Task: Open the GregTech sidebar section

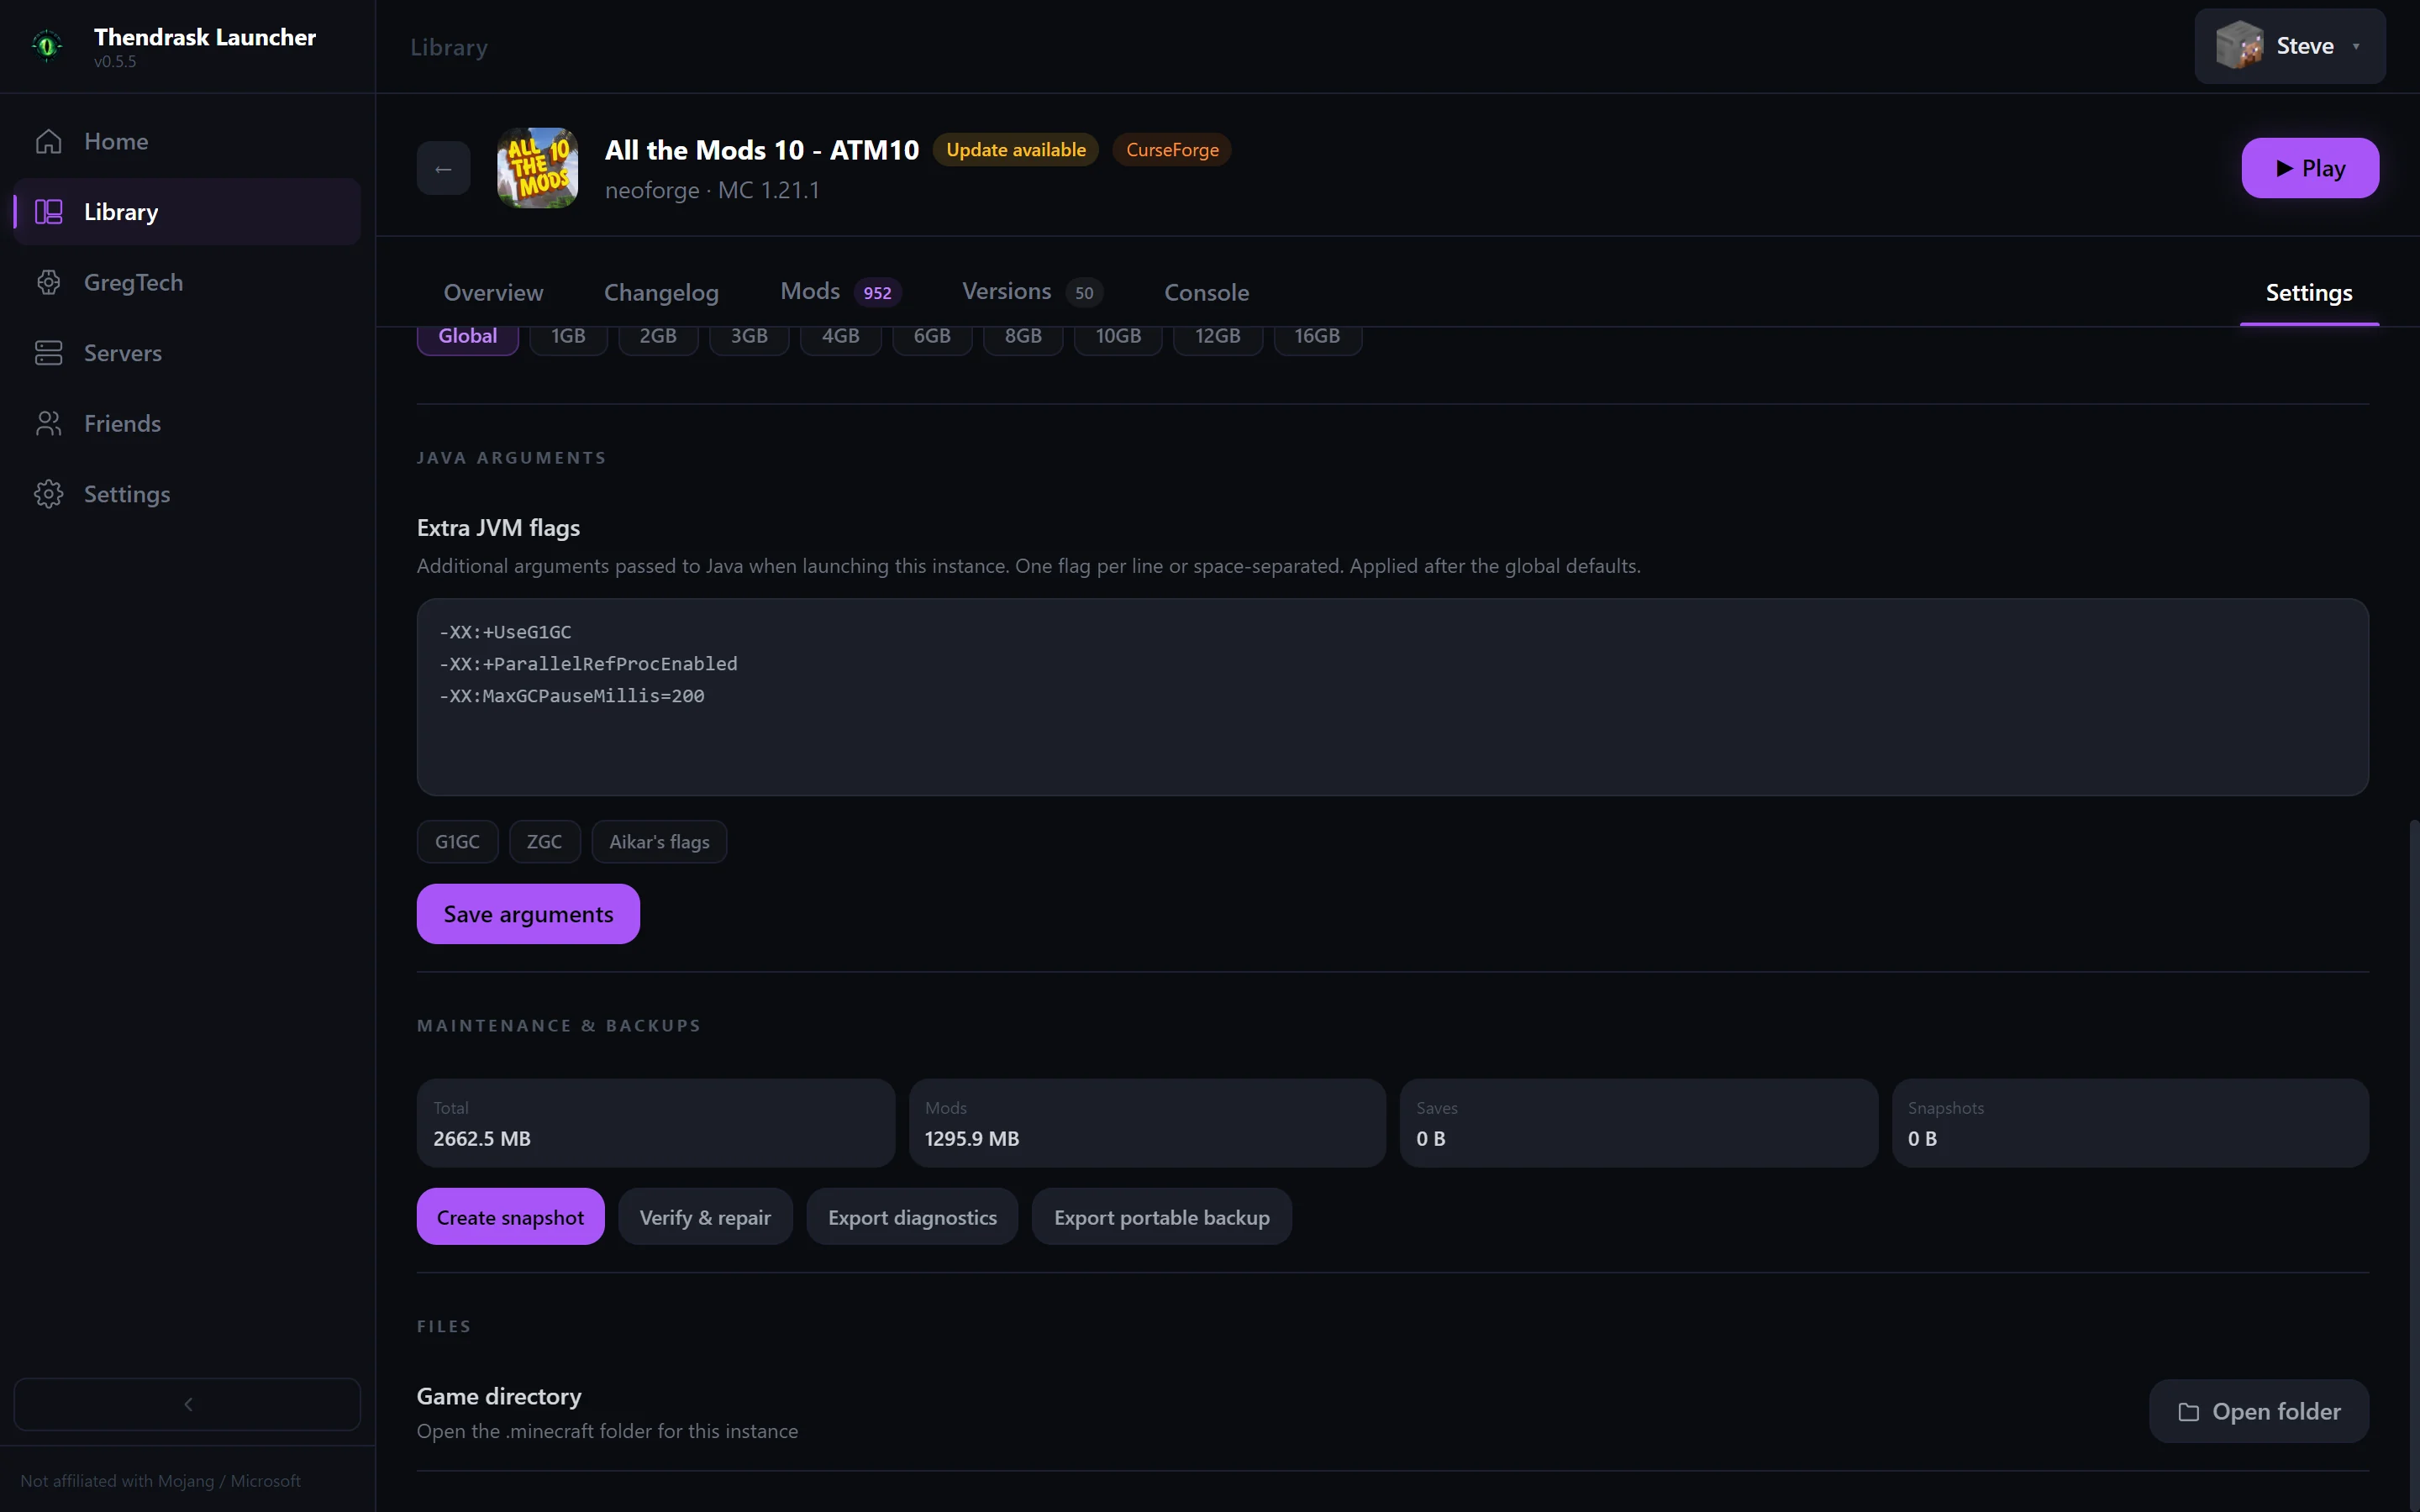Action: tap(187, 282)
